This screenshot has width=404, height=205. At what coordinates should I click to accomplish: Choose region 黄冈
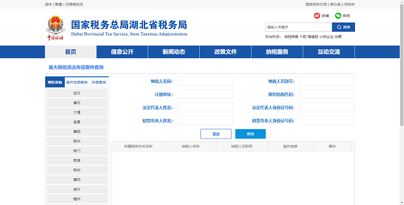pyautogui.click(x=77, y=180)
